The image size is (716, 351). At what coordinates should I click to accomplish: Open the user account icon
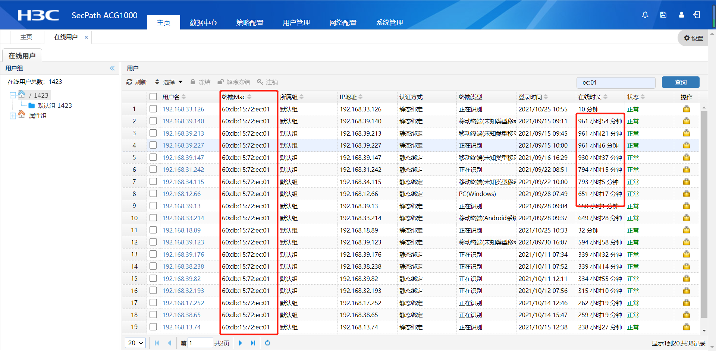[681, 15]
